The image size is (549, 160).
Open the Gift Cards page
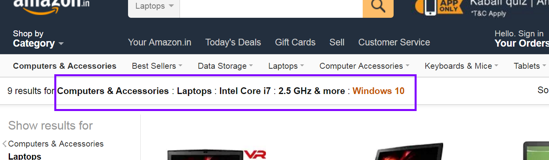coord(295,42)
